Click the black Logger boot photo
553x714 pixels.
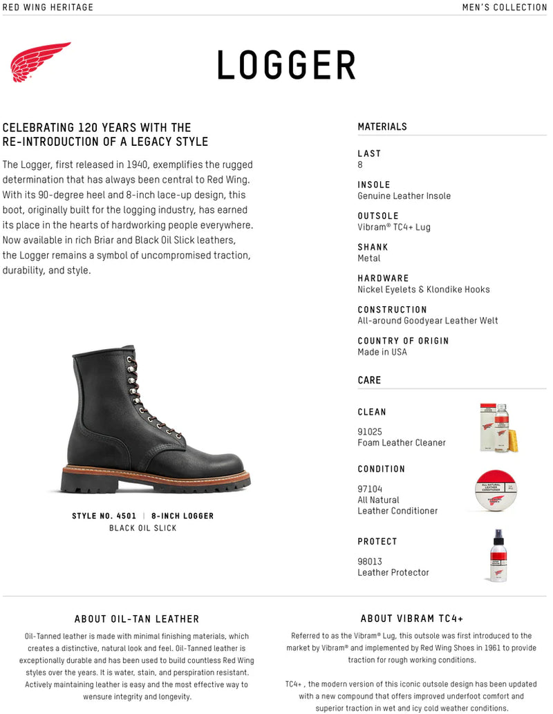(155, 419)
